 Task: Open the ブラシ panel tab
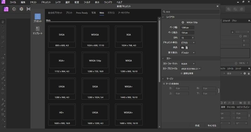click(234, 21)
